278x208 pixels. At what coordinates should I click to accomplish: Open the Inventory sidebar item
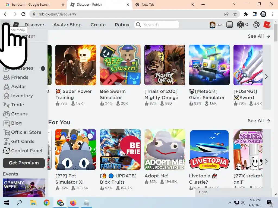(18, 96)
